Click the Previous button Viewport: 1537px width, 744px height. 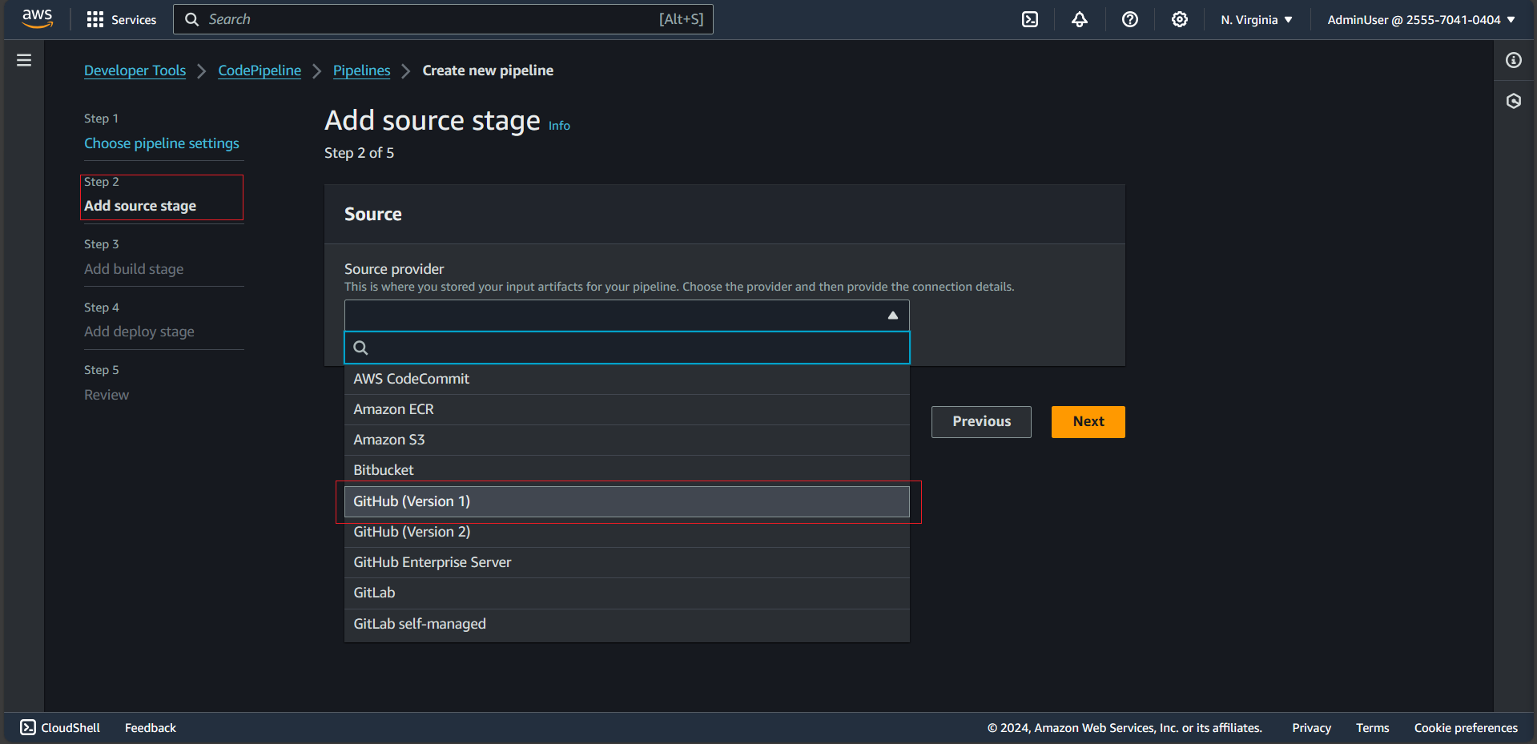click(x=981, y=421)
